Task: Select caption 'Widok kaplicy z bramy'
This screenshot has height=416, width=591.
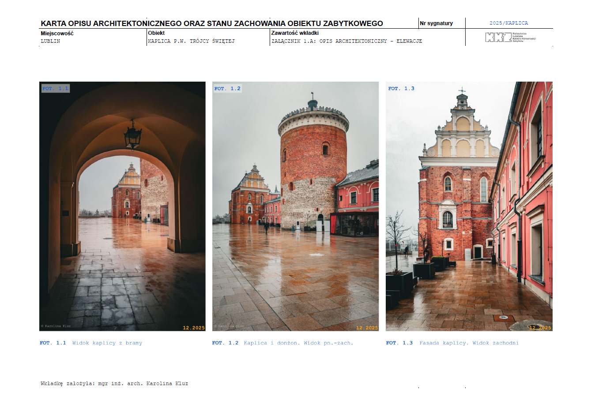Action: (x=107, y=343)
